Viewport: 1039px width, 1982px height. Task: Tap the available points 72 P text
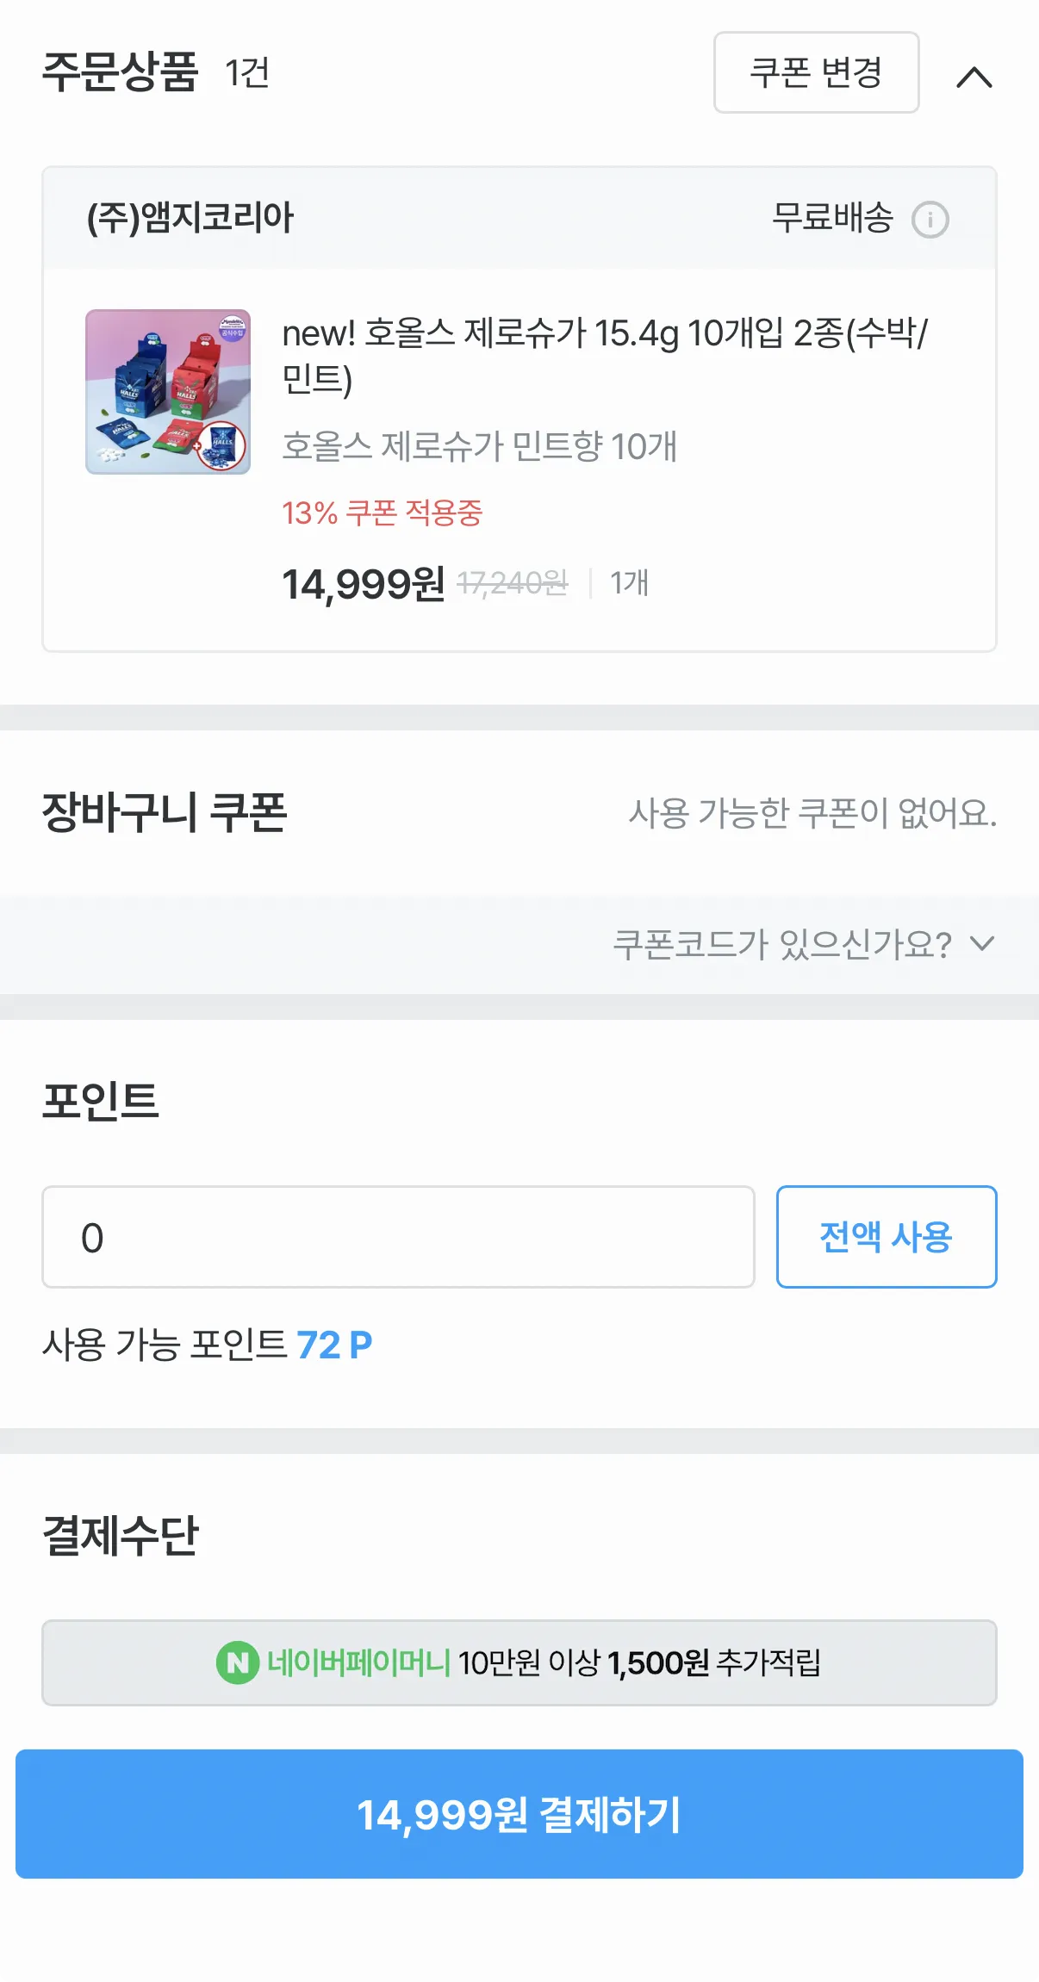334,1345
